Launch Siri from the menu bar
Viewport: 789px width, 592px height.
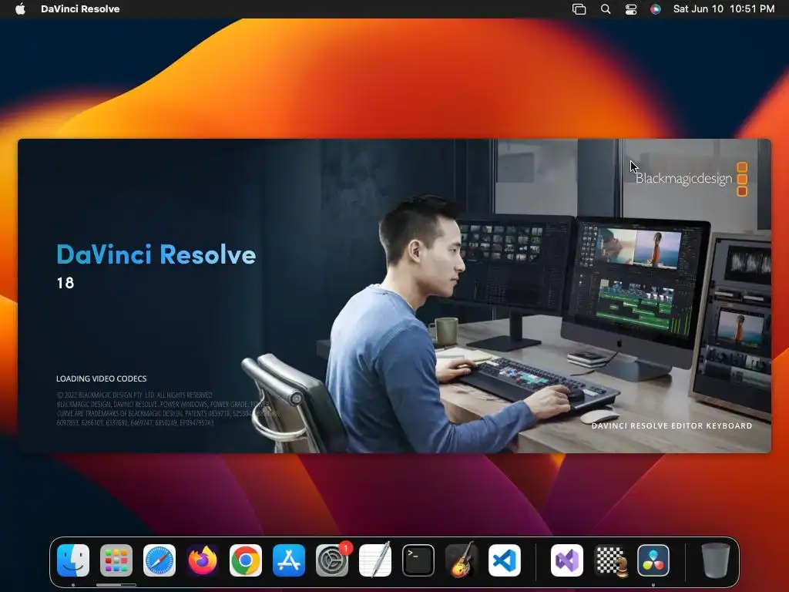point(655,9)
